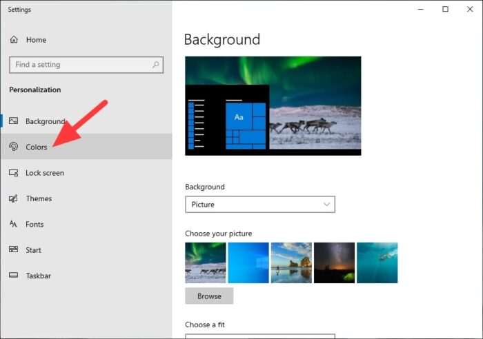Select the Background picture icon in sidebar

[x=13, y=121]
